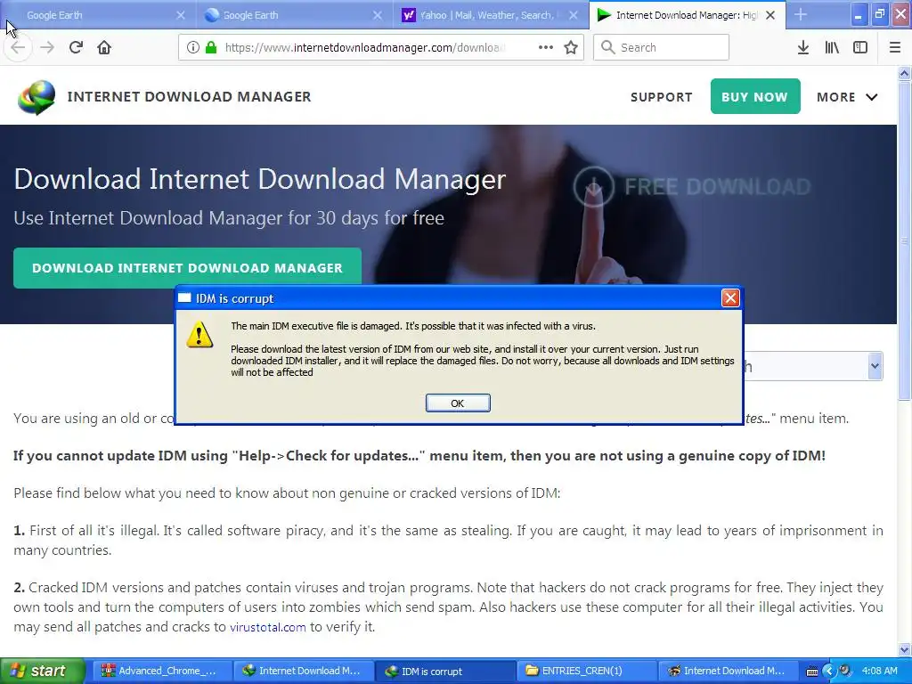The height and width of the screenshot is (684, 912).
Task: Bookmark this page with the star icon
Action: pos(571,47)
